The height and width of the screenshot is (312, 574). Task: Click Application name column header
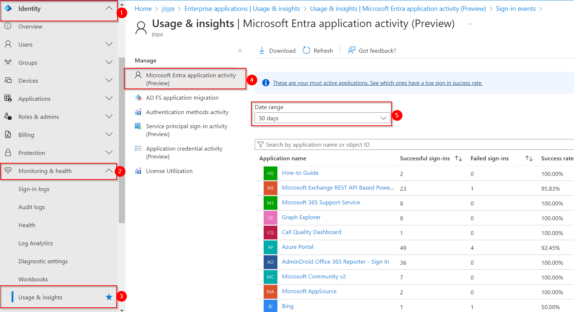[x=282, y=158]
